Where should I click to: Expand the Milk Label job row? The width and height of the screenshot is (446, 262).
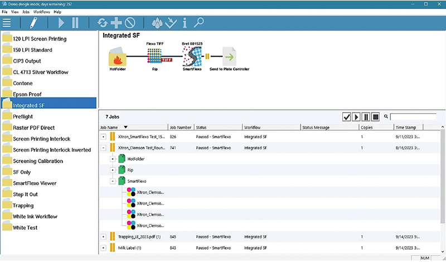click(103, 248)
